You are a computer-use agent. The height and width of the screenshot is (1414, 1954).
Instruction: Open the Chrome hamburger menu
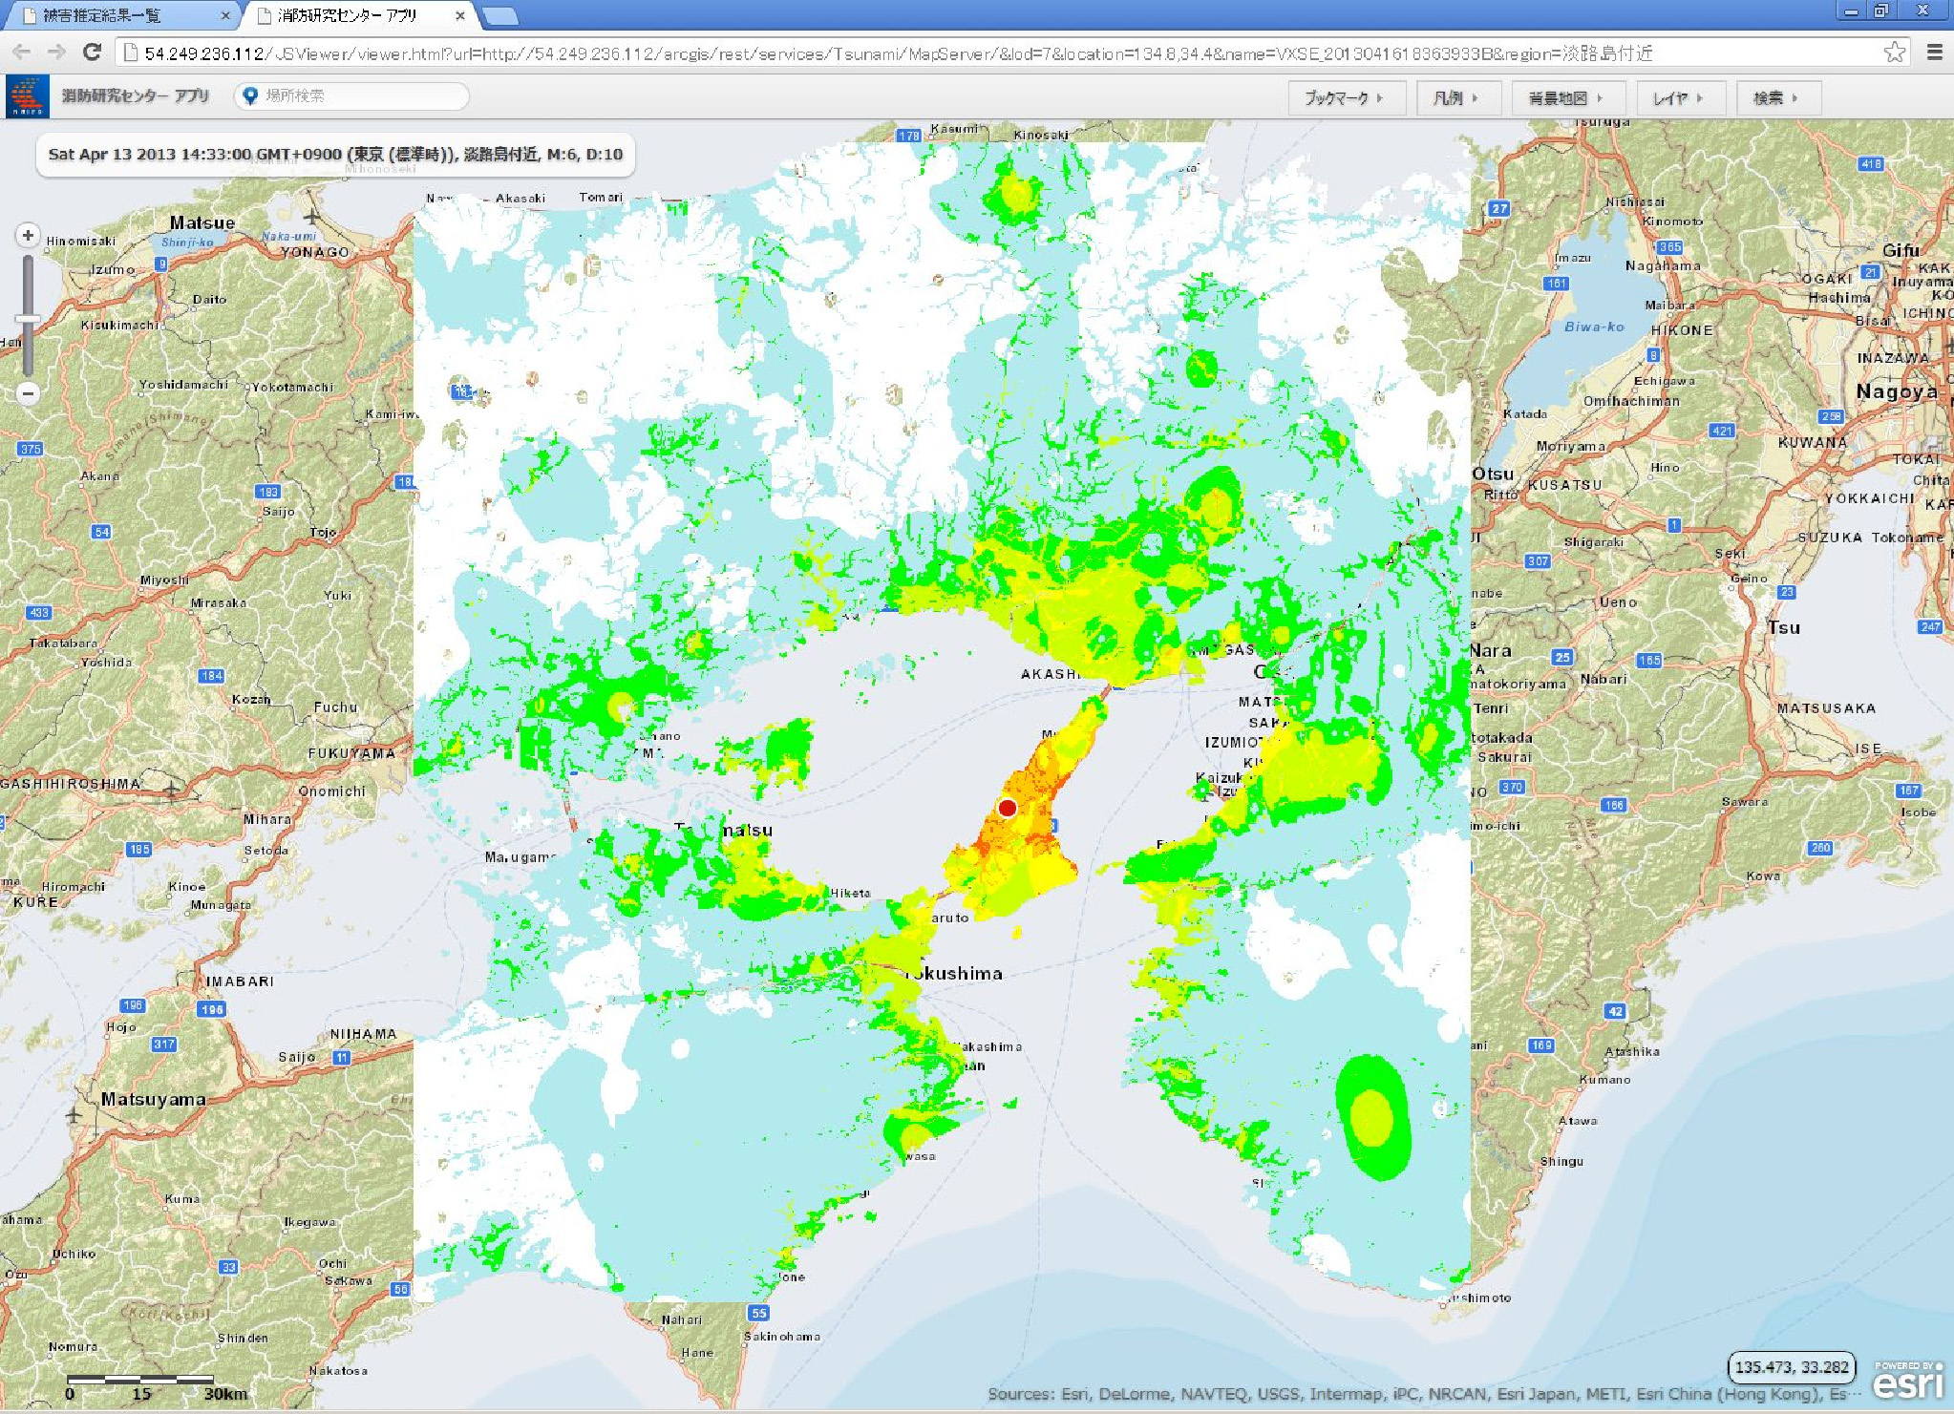tap(1934, 53)
